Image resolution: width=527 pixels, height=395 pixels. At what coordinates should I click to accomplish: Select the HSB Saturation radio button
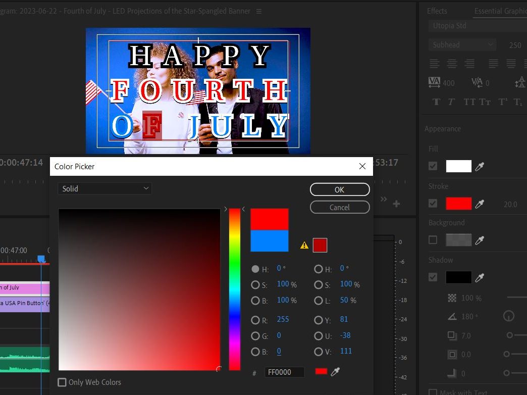pyautogui.click(x=255, y=285)
